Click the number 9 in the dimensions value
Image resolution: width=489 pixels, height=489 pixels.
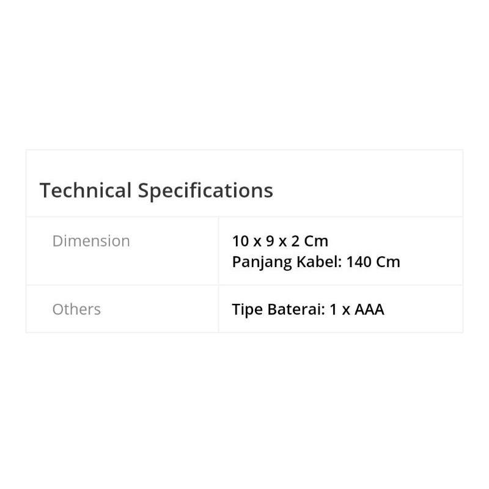(270, 241)
